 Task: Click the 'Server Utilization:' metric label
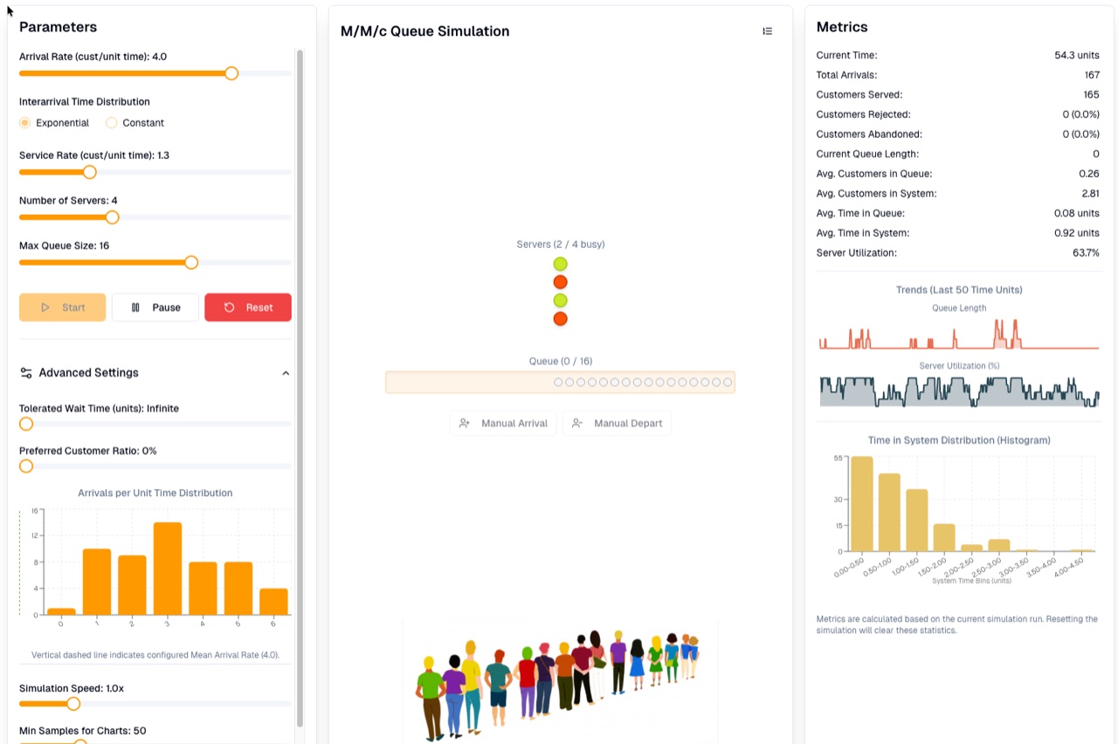(x=856, y=253)
